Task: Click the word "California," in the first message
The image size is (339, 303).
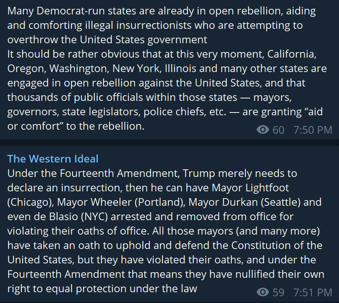Action: coord(292,54)
